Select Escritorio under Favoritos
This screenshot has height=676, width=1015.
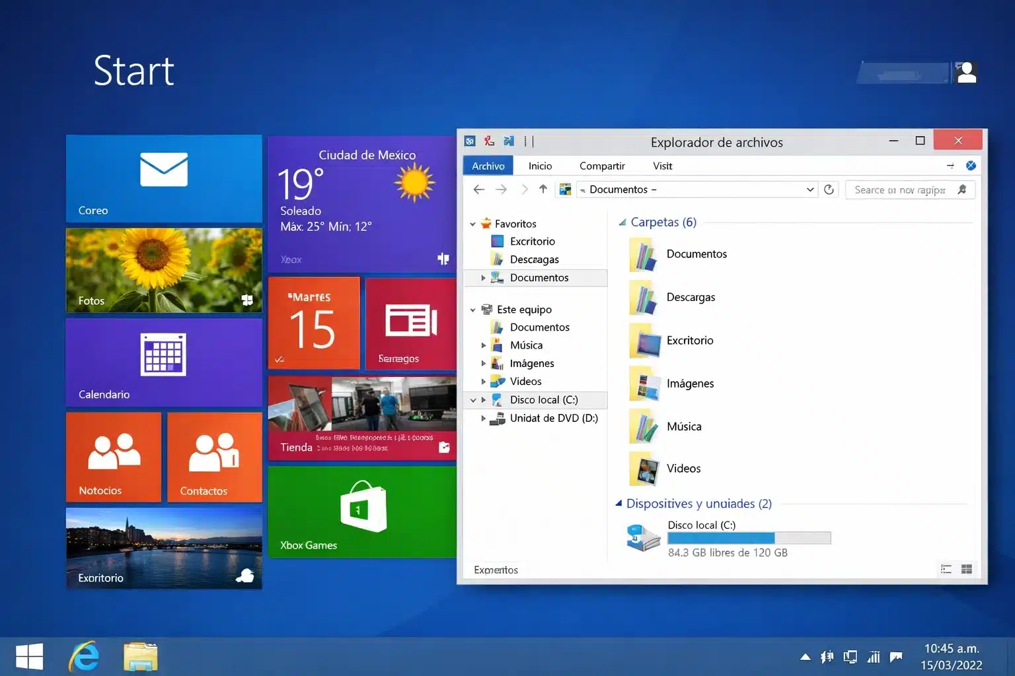click(532, 241)
